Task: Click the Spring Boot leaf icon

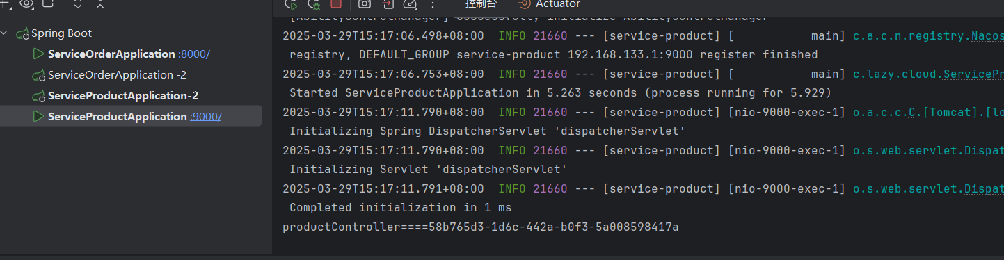Action: click(22, 33)
